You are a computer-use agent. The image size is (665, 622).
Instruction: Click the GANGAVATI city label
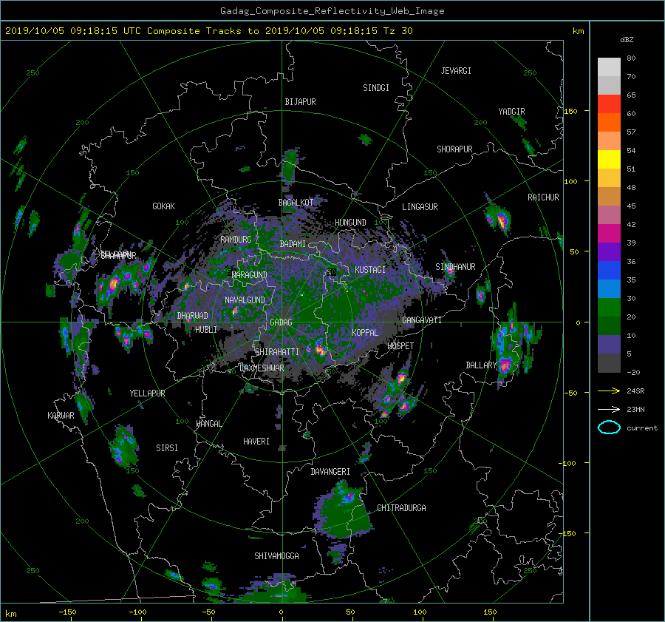pos(422,320)
